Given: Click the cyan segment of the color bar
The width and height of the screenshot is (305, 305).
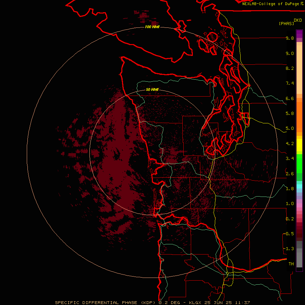Looking at the screenshot, I should 299,186.
